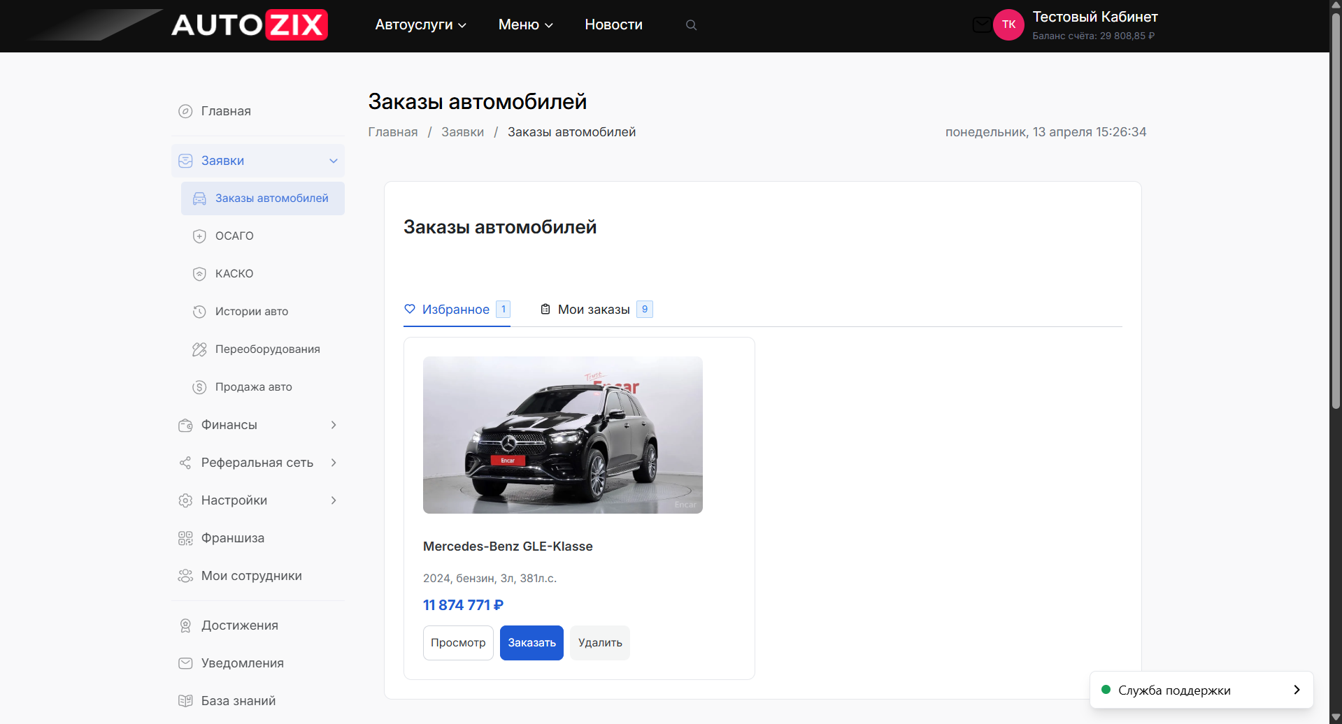Click the green support status dot
Image resolution: width=1342 pixels, height=724 pixels.
tap(1106, 690)
